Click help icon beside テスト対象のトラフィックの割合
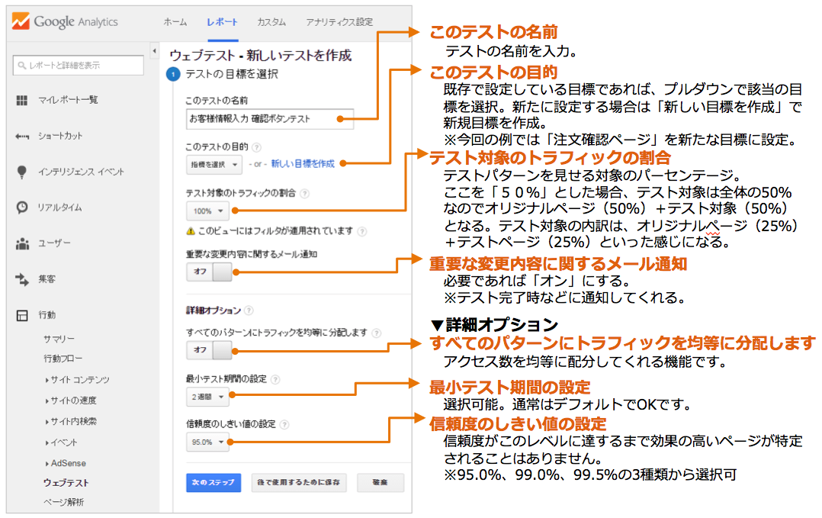 [x=304, y=194]
